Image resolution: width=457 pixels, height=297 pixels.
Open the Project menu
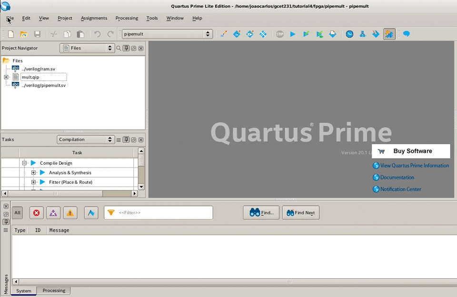(65, 18)
